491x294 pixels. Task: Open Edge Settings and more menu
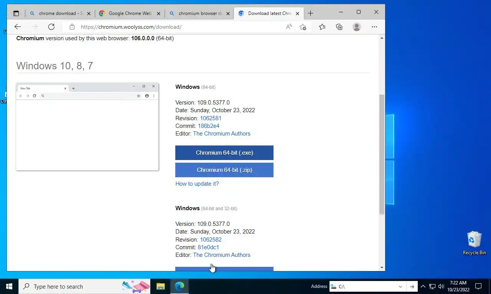374,27
